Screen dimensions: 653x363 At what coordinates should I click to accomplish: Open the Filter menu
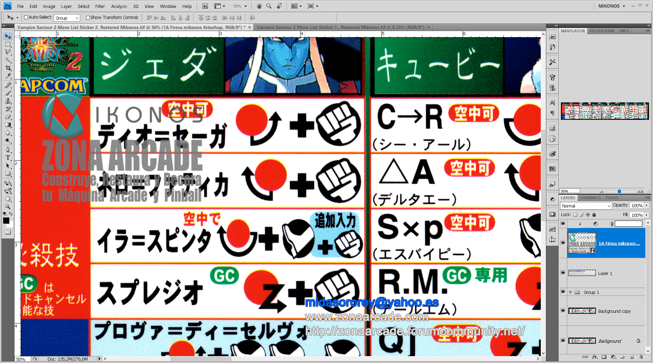(x=100, y=6)
